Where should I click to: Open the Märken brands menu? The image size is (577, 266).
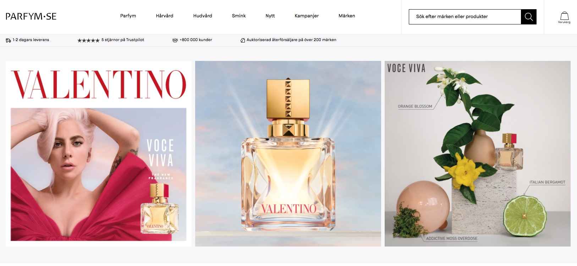tap(347, 16)
